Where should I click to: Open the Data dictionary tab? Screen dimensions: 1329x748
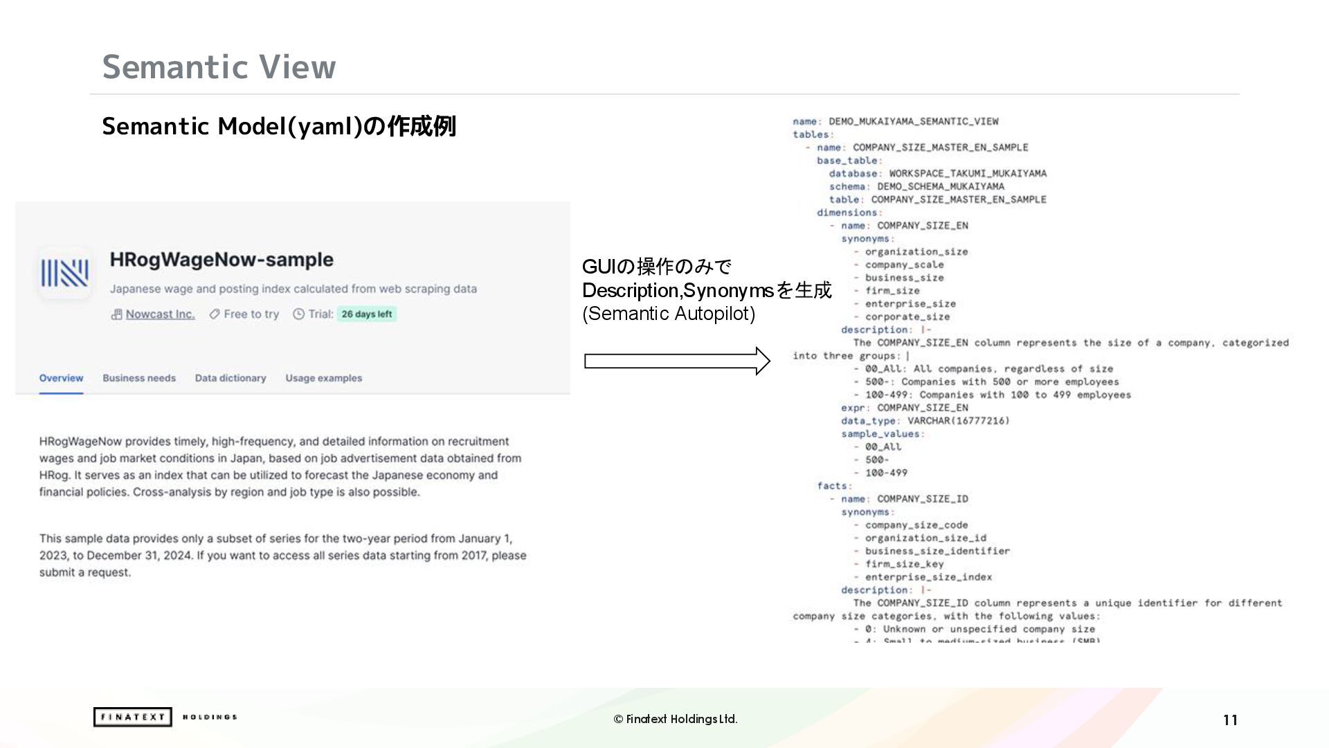(230, 378)
